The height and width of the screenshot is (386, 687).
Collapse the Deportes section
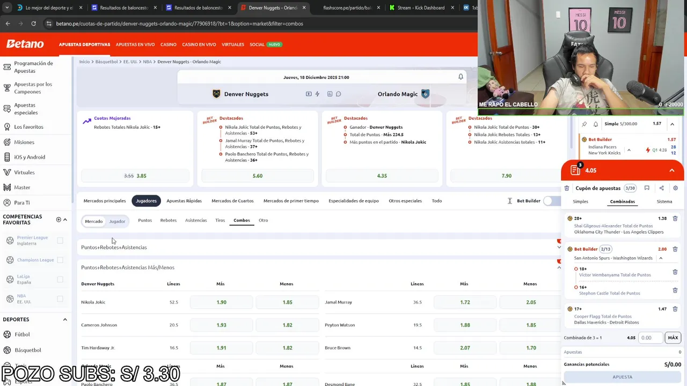(x=65, y=320)
